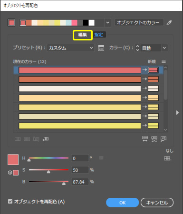Toggle the arrow for the orange color row
The height and width of the screenshot is (214, 183).
click(x=144, y=79)
